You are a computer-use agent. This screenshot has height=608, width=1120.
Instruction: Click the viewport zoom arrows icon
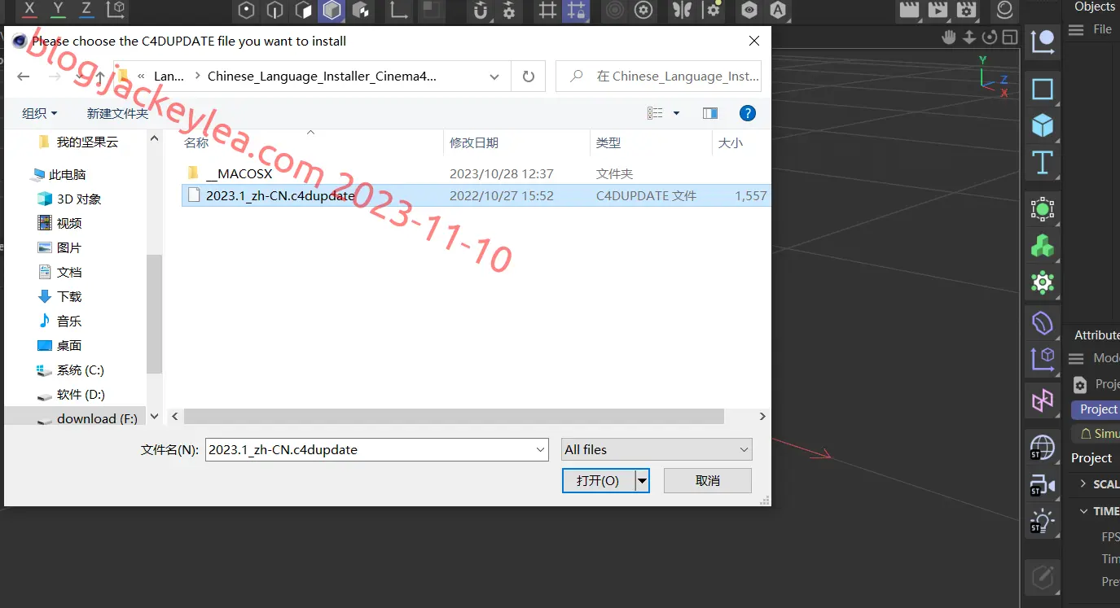point(969,37)
